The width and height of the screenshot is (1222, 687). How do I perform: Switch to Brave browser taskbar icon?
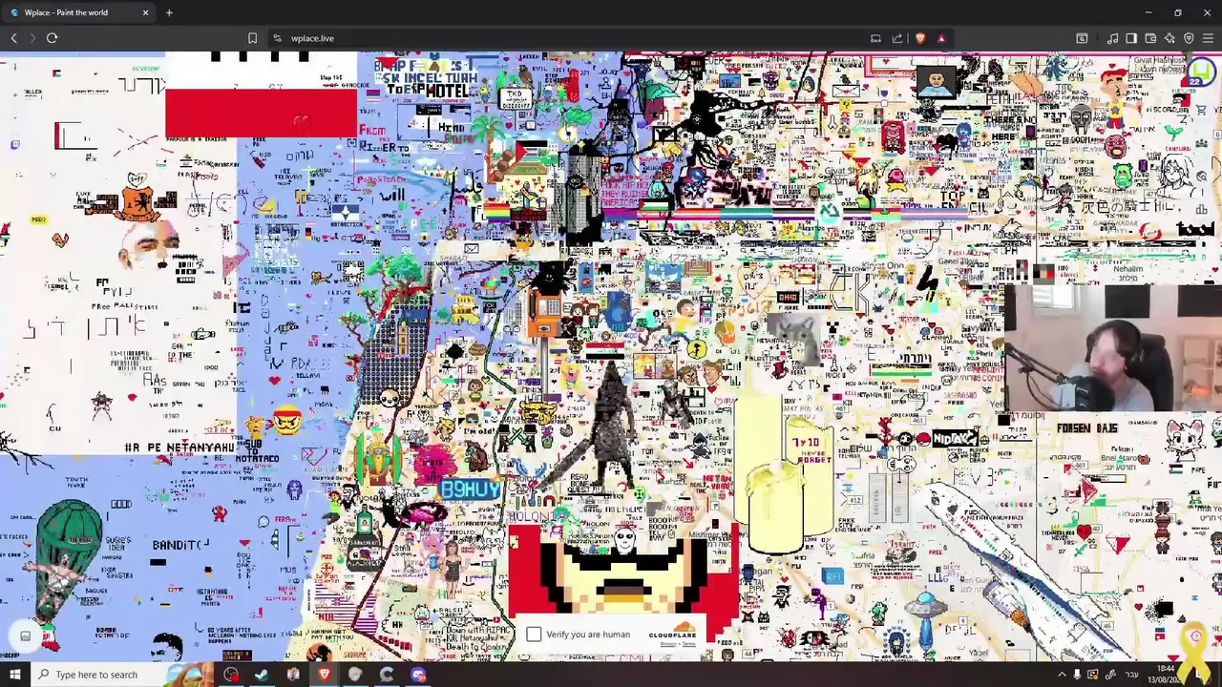point(324,675)
